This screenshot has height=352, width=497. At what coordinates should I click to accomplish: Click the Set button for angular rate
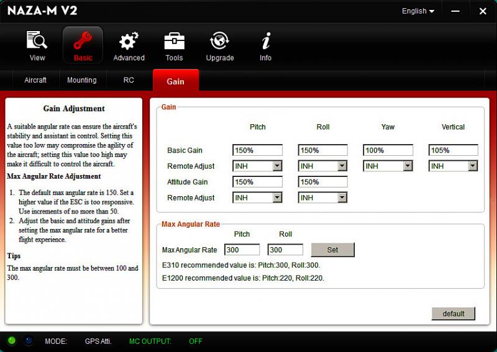click(332, 250)
